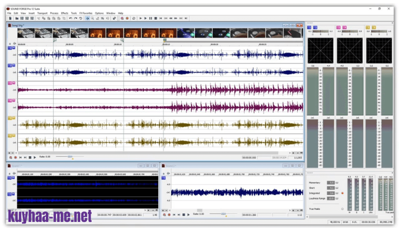Open the FX Favorites menu
The width and height of the screenshot is (399, 231).
click(86, 13)
